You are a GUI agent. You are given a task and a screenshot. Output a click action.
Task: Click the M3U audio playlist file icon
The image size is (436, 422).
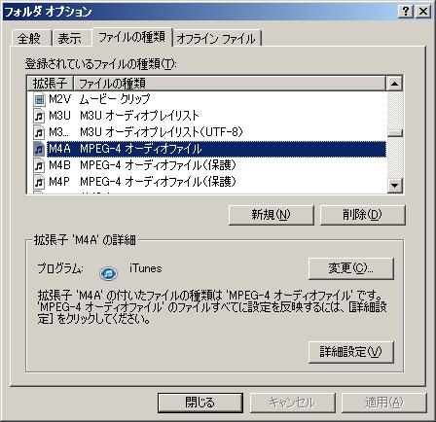[x=39, y=116]
